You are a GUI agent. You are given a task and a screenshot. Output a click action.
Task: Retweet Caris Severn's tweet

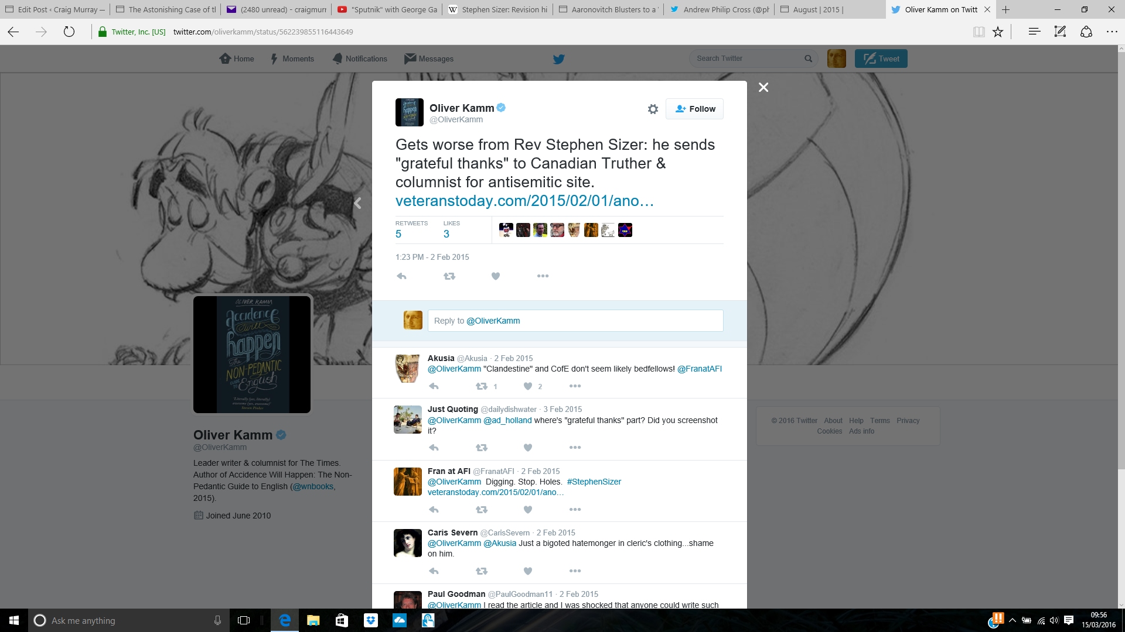(x=482, y=571)
